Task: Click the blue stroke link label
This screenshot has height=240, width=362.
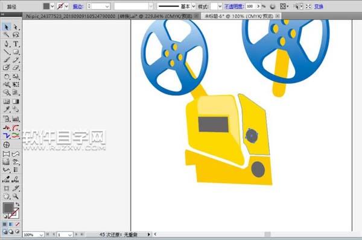Action: click(78, 7)
